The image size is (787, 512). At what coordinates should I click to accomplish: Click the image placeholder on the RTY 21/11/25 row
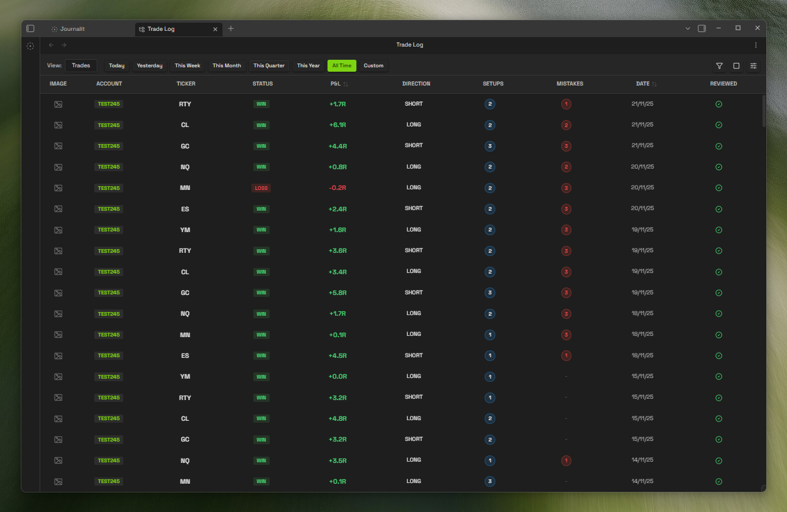coord(58,104)
